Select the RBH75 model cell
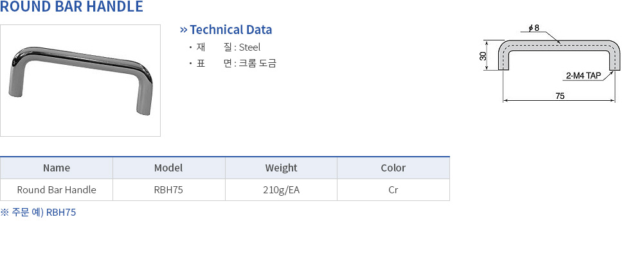Image resolution: width=630 pixels, height=253 pixels. [x=168, y=189]
